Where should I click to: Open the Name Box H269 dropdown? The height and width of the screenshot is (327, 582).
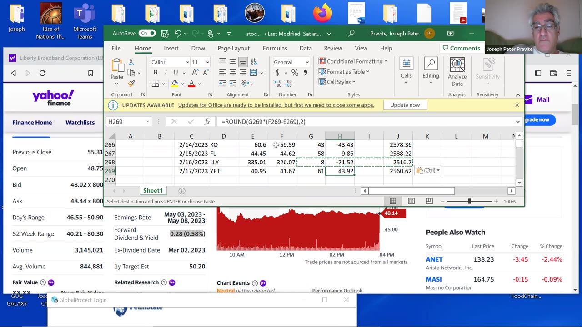coord(147,121)
